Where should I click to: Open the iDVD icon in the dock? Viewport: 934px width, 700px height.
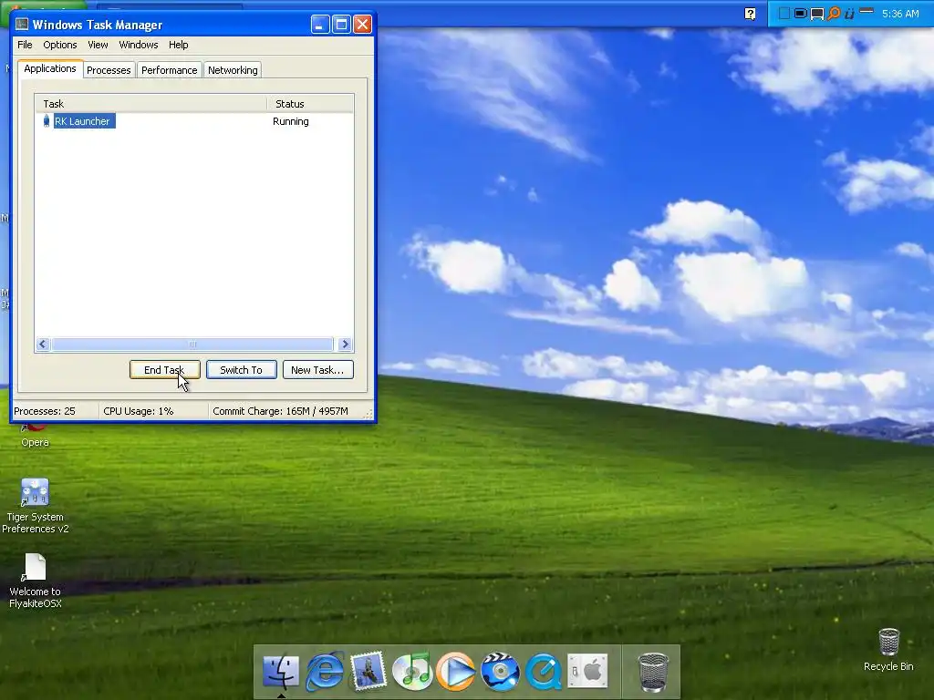pyautogui.click(x=500, y=672)
